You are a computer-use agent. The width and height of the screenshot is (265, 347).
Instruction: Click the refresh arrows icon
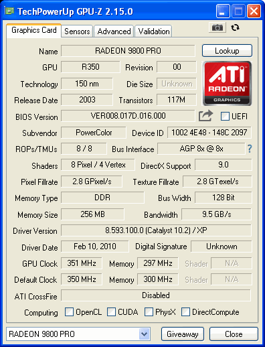[x=235, y=27]
